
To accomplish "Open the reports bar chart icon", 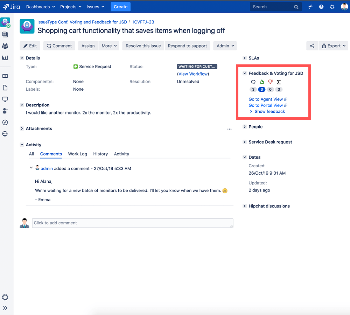I will tap(5, 58).
